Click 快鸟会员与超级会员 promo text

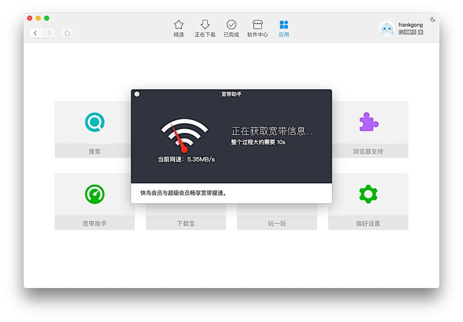click(x=183, y=193)
